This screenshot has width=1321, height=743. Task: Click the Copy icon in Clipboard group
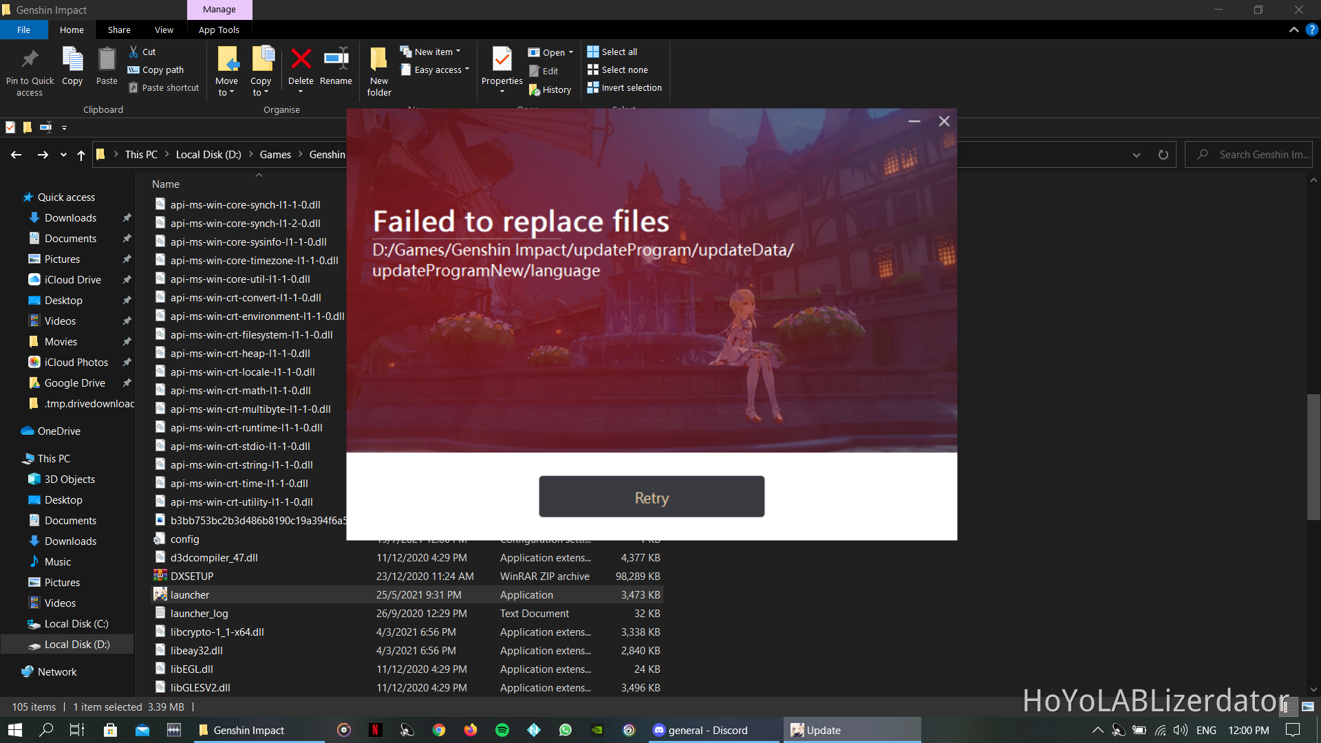(72, 60)
